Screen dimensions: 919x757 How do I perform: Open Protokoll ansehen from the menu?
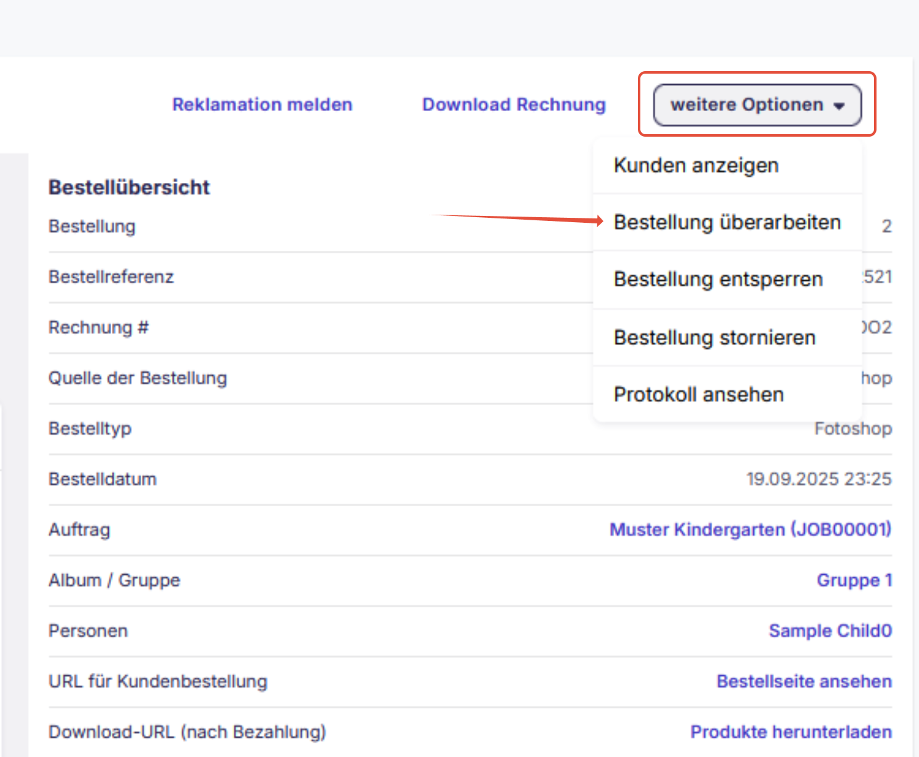[x=698, y=394]
